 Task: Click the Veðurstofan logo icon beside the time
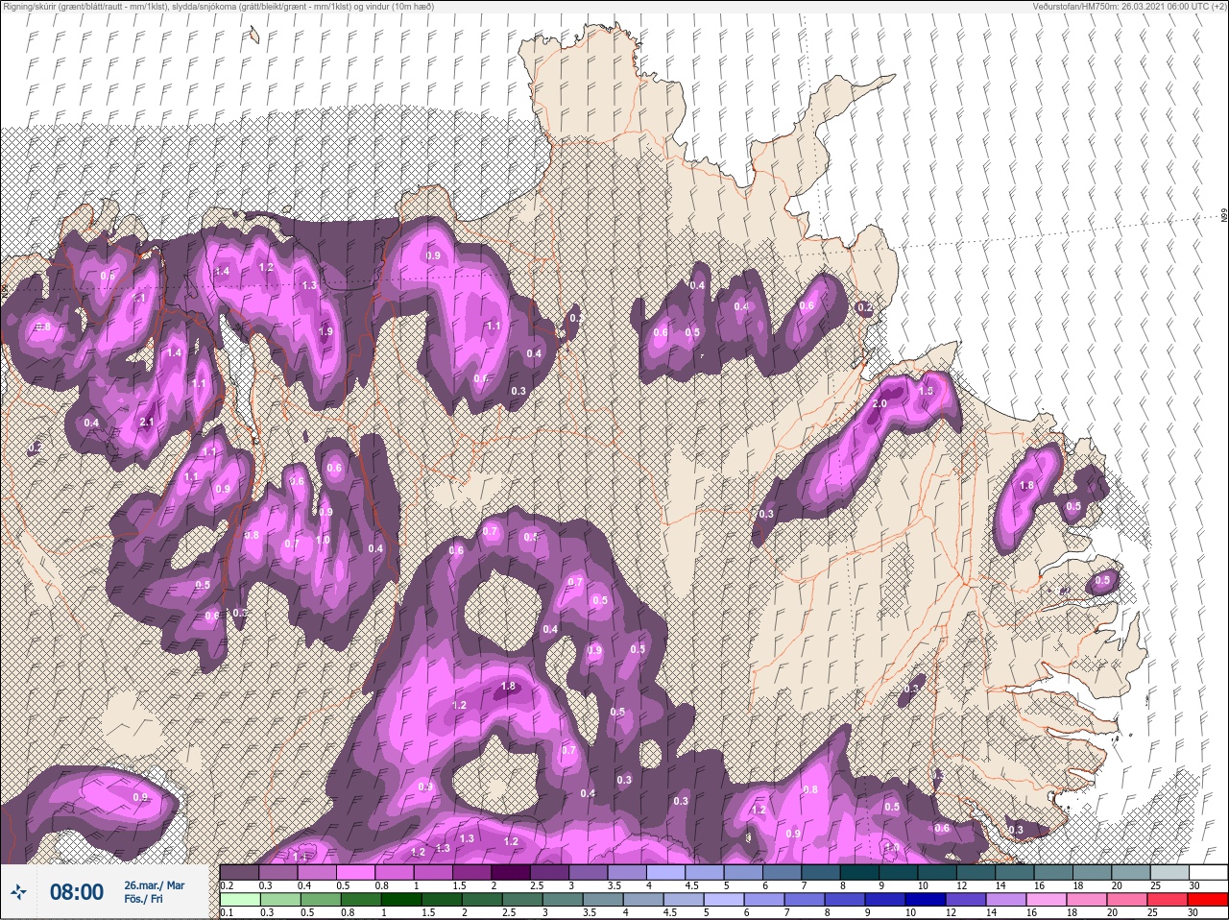(18, 893)
